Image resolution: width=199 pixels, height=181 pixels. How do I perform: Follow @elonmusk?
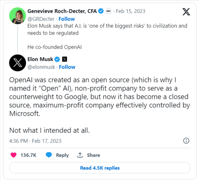pyautogui.click(x=67, y=67)
